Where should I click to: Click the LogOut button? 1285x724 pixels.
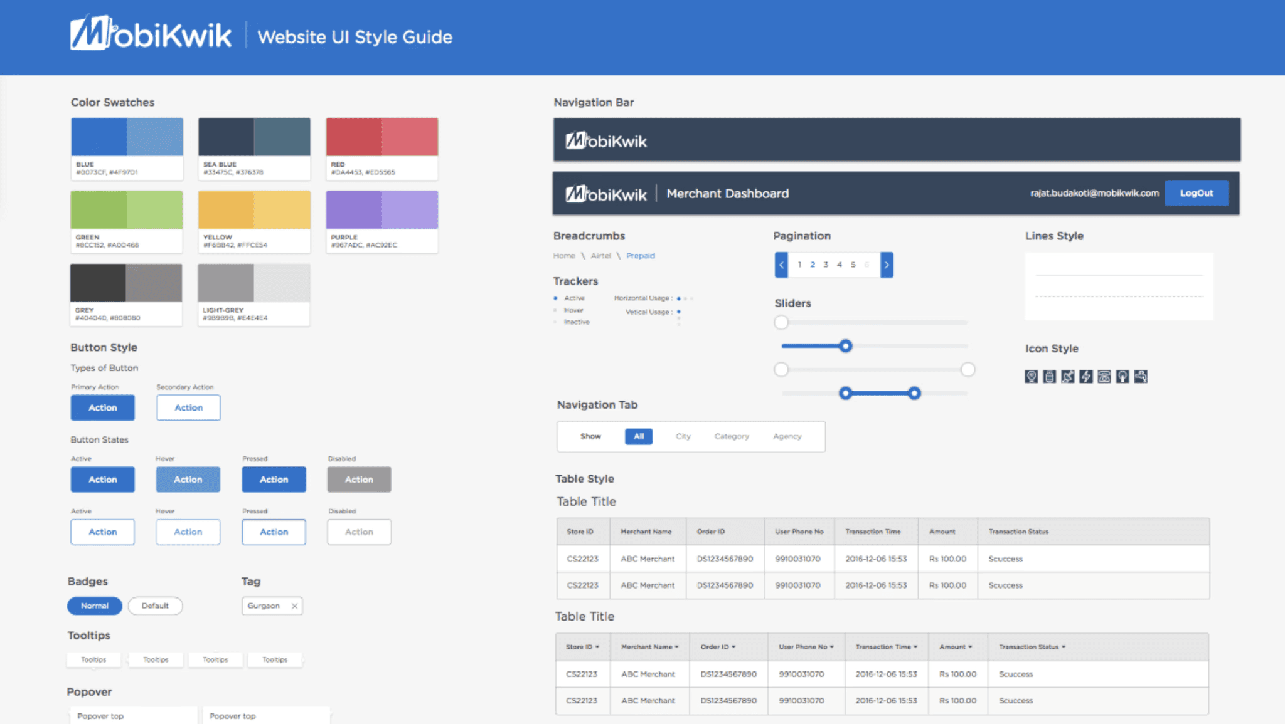coord(1196,193)
